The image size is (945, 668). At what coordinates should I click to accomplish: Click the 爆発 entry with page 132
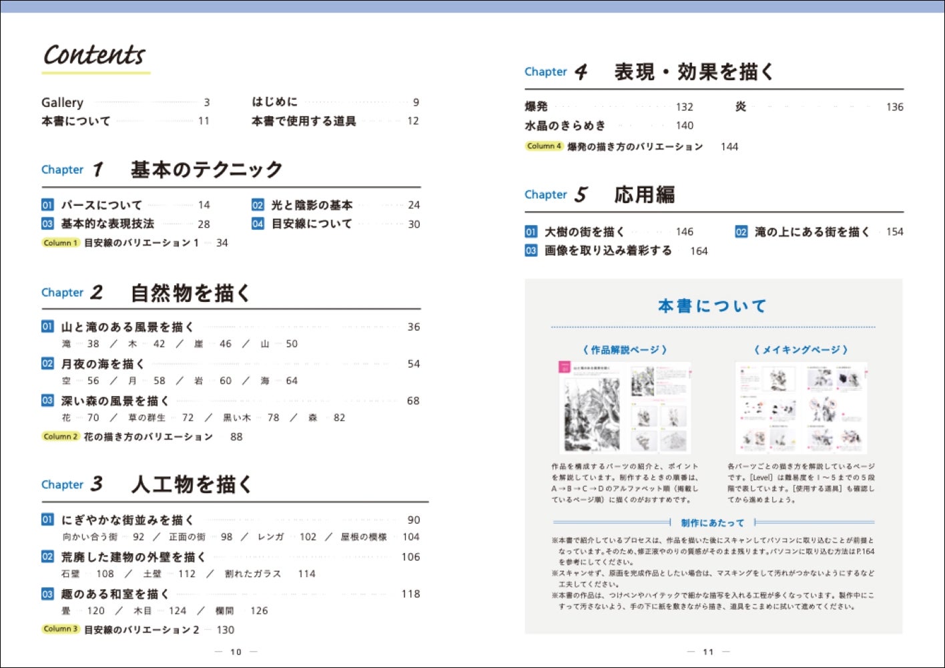click(609, 107)
